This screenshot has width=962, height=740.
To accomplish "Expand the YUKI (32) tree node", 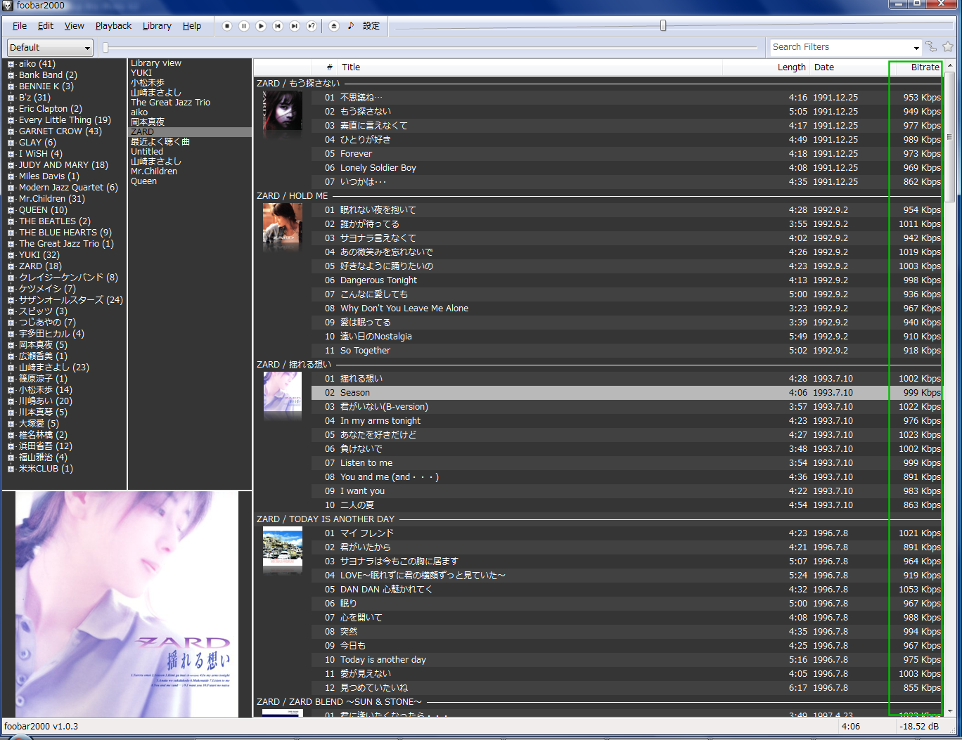I will pos(11,255).
